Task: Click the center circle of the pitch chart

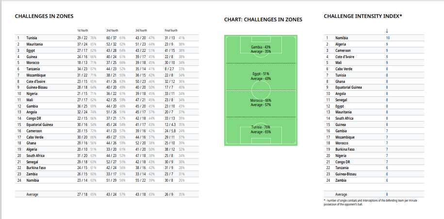Action: (x=261, y=90)
